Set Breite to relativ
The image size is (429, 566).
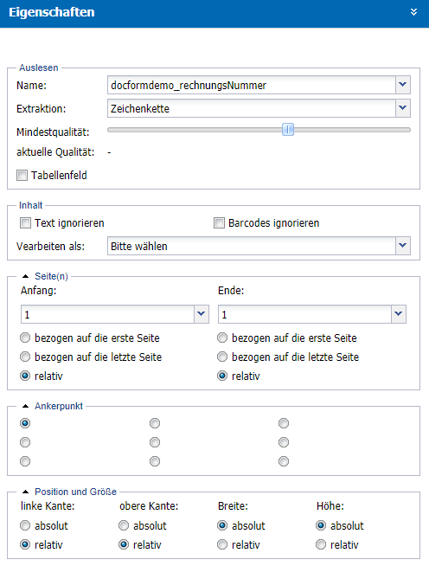222,544
